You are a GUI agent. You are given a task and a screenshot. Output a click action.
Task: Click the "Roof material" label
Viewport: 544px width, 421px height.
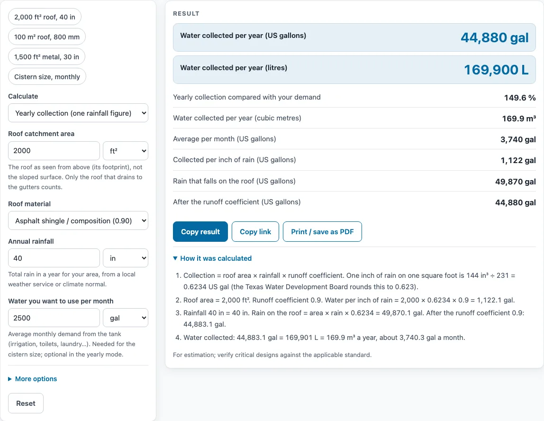(x=29, y=204)
